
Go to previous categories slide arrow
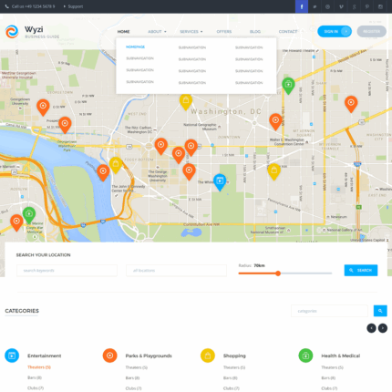371,328
